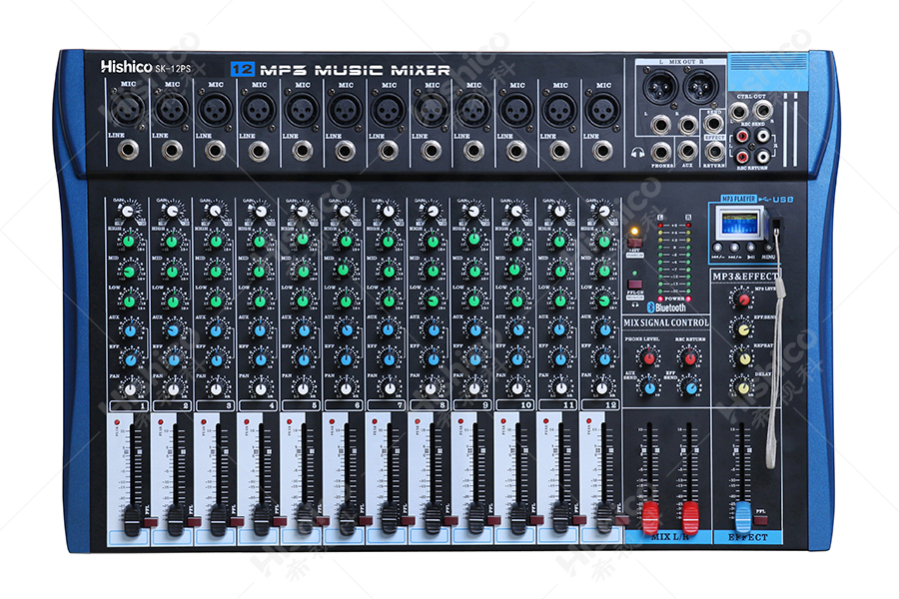Grab the channel 11 fader cap
899x599 pixels.
pyautogui.click(x=560, y=518)
